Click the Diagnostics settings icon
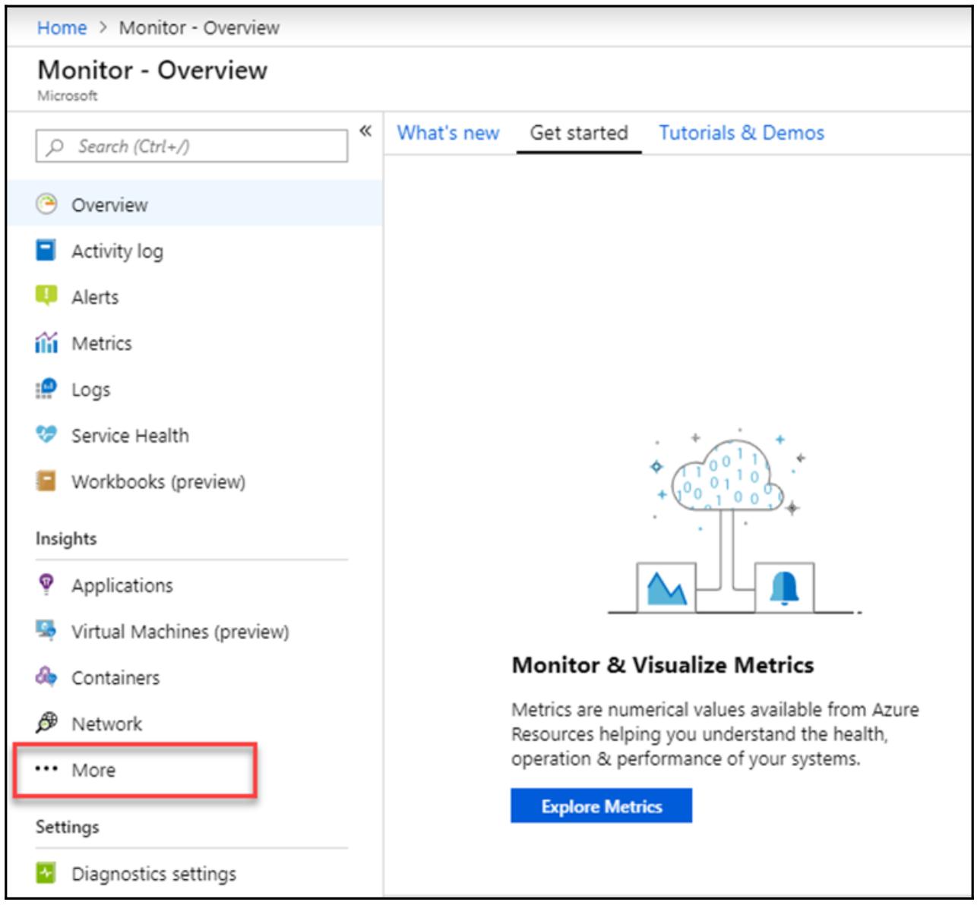Screen dimensions: 977x905 (46, 873)
